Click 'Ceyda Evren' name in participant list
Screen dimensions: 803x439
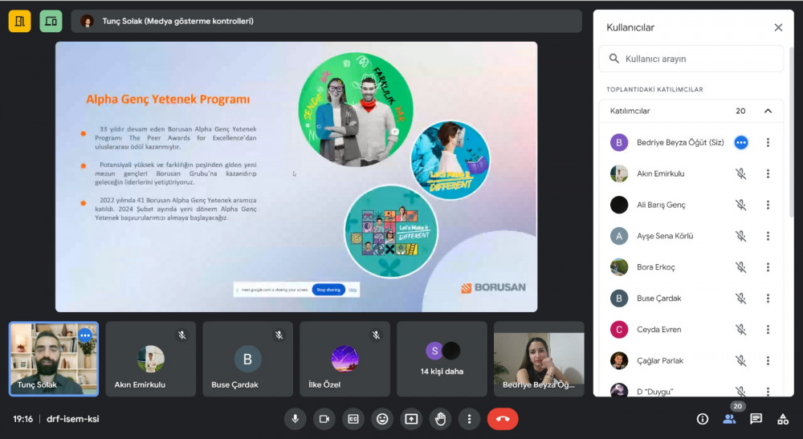(x=659, y=330)
